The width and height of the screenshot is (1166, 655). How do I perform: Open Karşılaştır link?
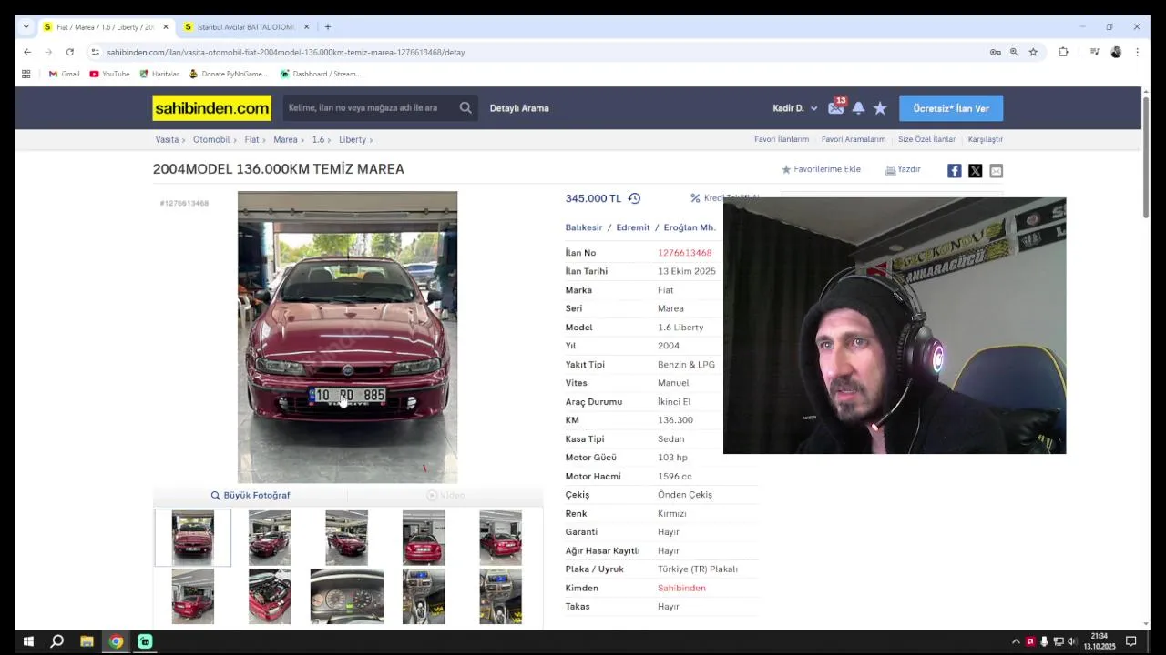pos(985,140)
